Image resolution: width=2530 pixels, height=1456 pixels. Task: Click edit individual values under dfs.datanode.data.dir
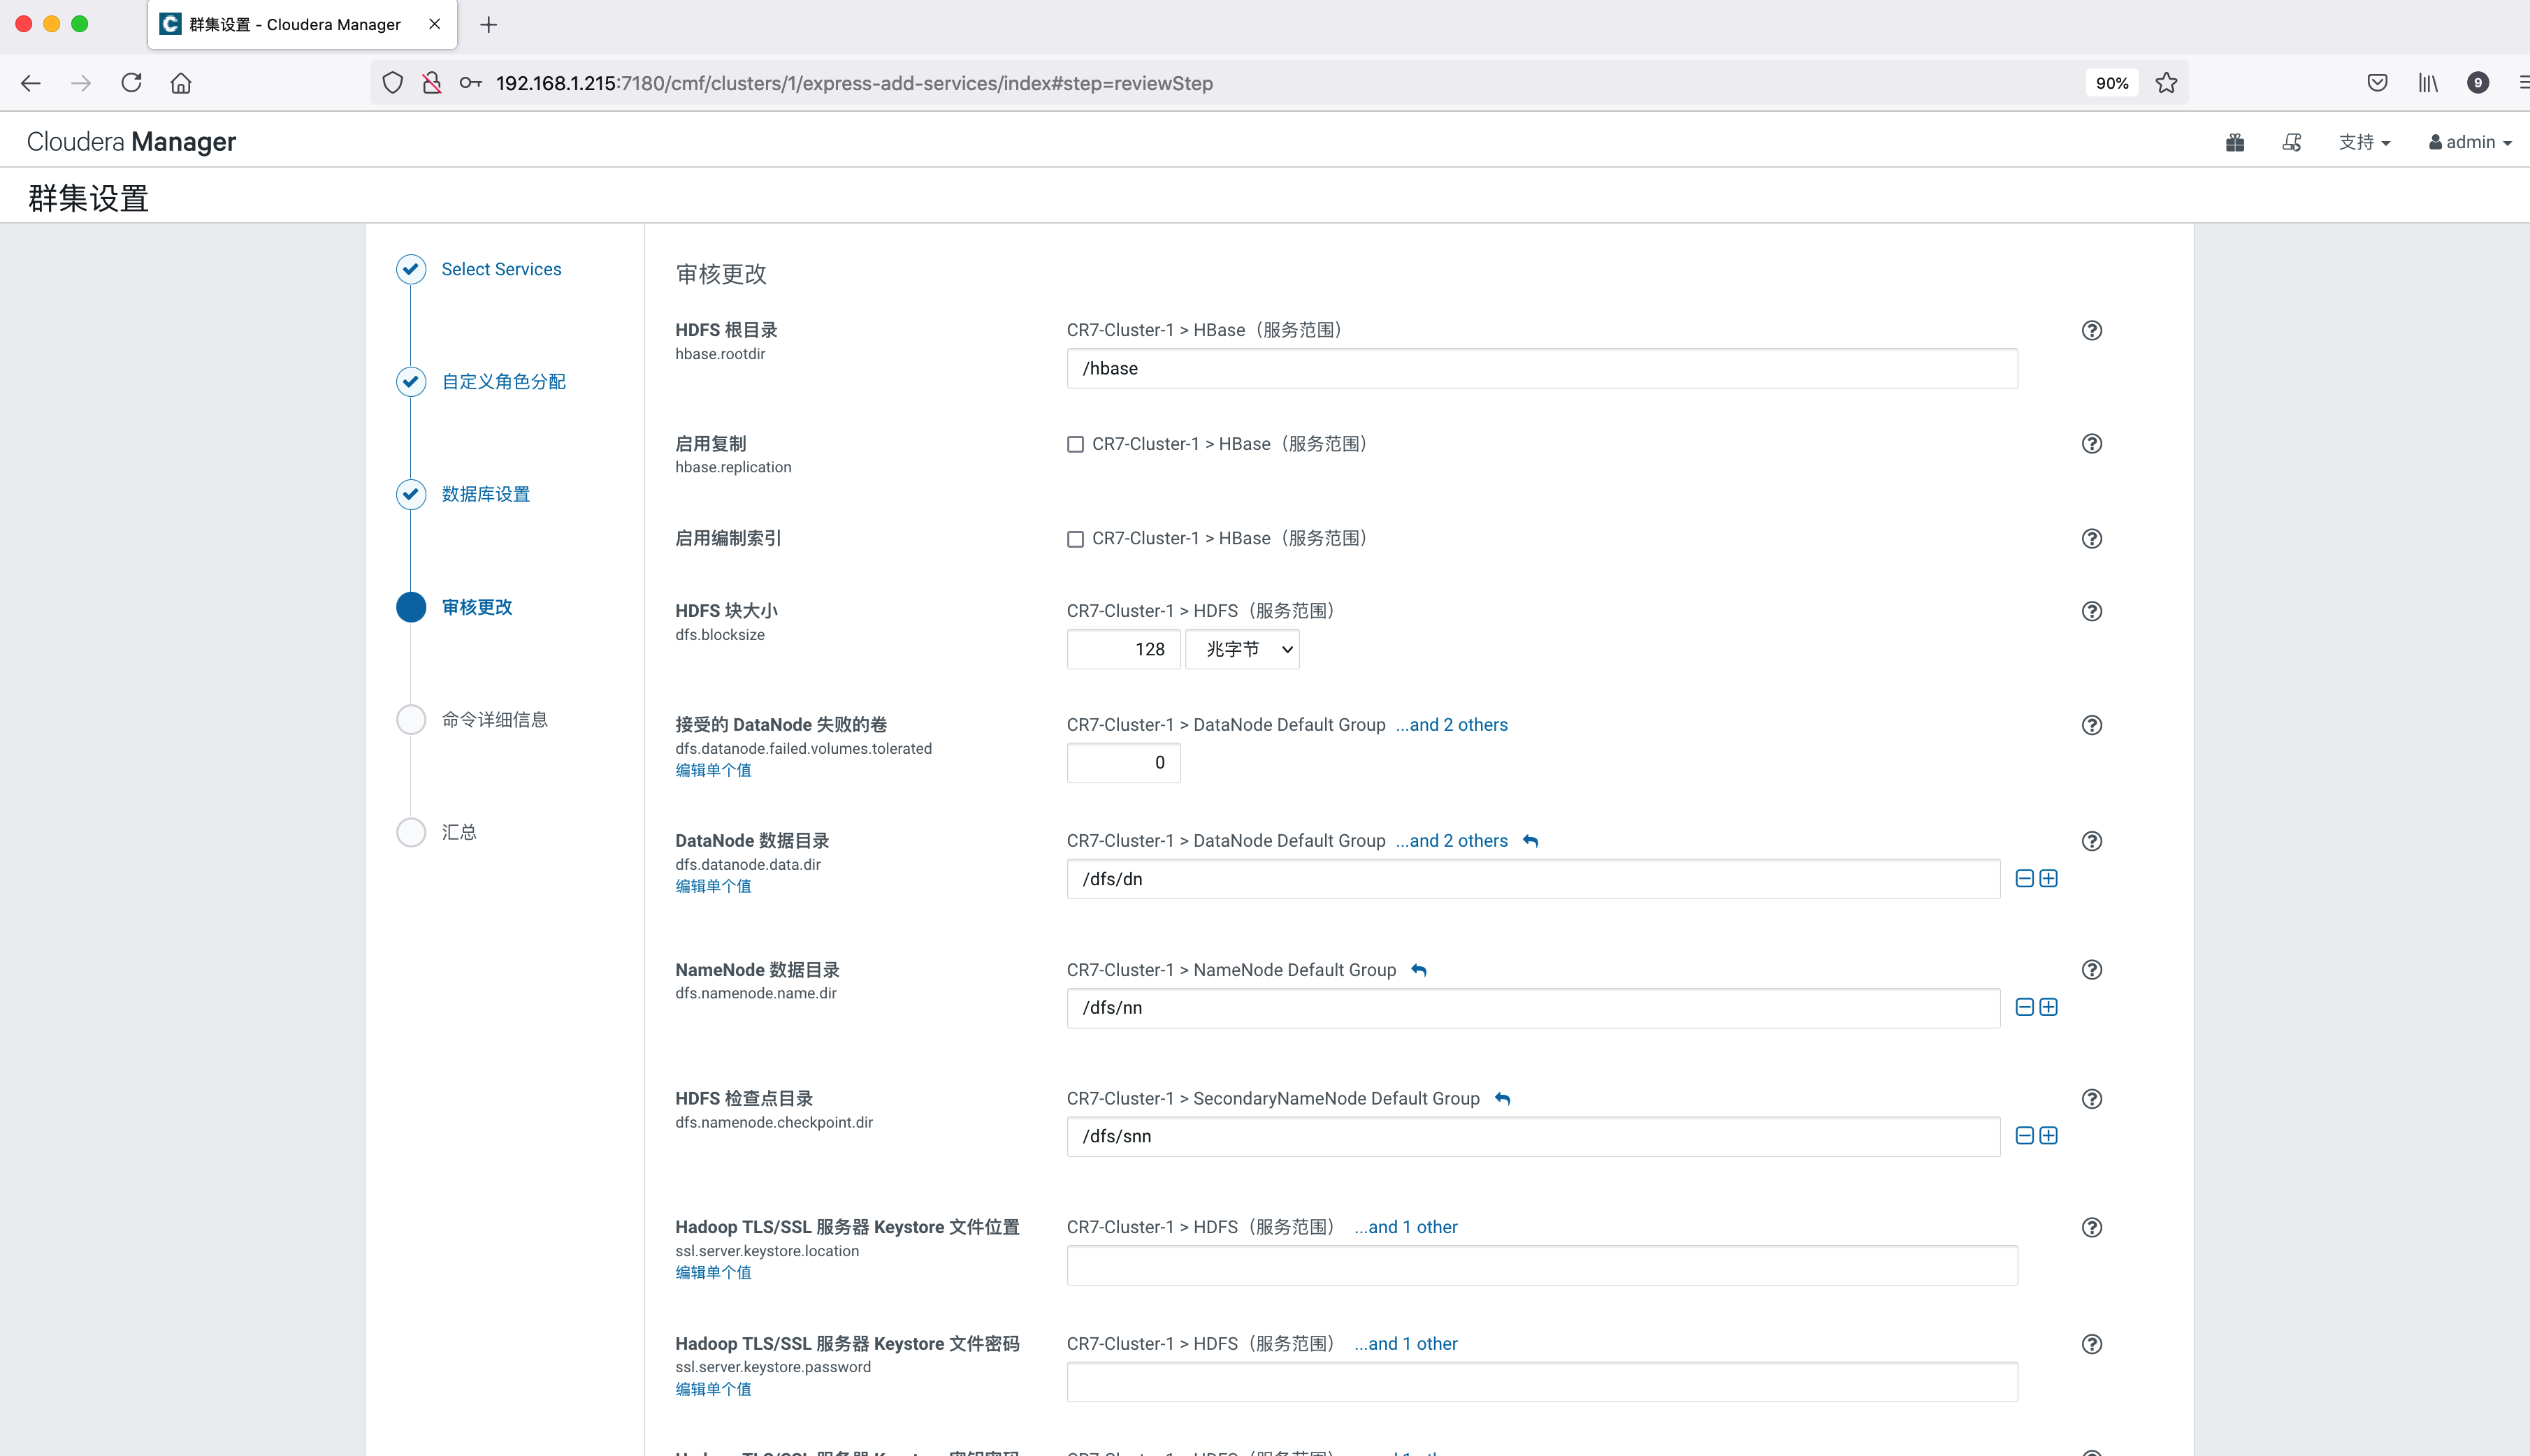click(x=712, y=886)
